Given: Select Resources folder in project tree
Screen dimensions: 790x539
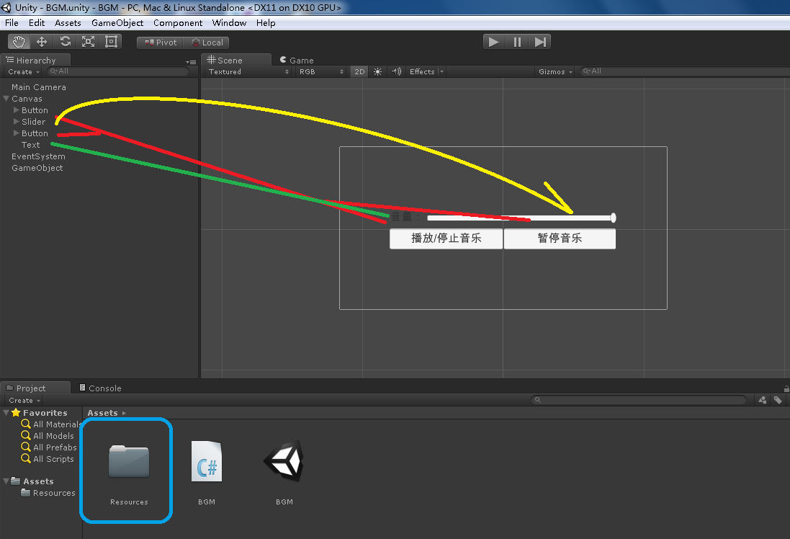Looking at the screenshot, I should [x=48, y=493].
